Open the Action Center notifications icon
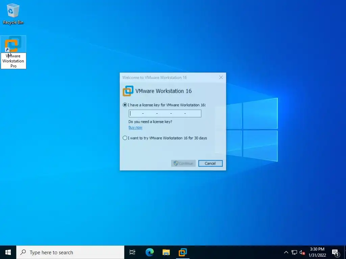Image resolution: width=346 pixels, height=259 pixels. tap(335, 253)
